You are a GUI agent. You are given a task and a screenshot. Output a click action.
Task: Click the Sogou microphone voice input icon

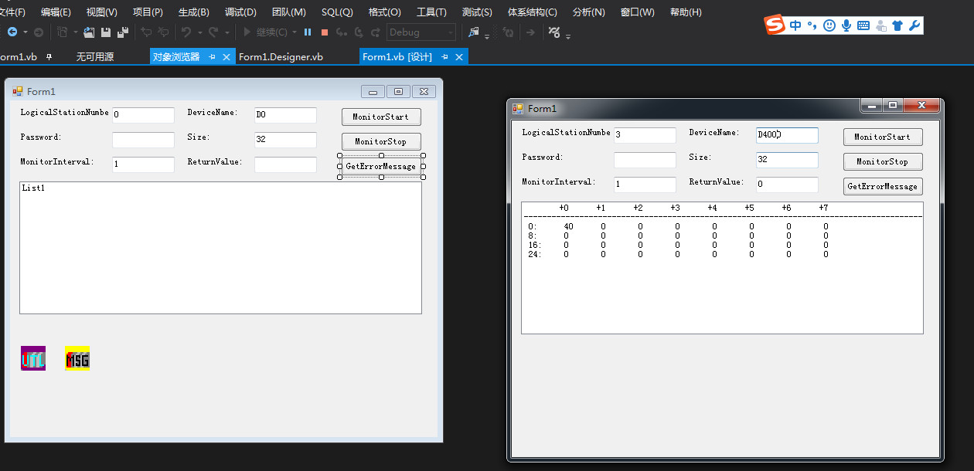click(x=846, y=25)
